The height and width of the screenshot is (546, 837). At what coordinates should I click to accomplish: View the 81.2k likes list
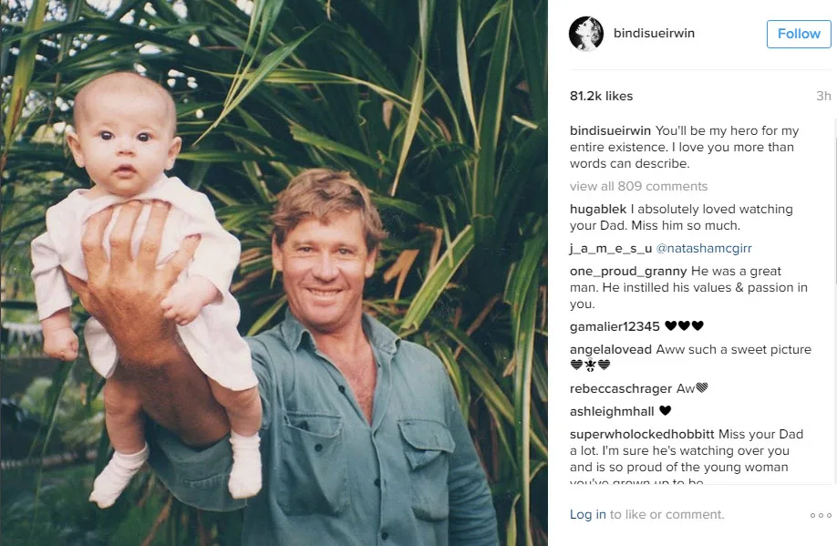pyautogui.click(x=601, y=96)
